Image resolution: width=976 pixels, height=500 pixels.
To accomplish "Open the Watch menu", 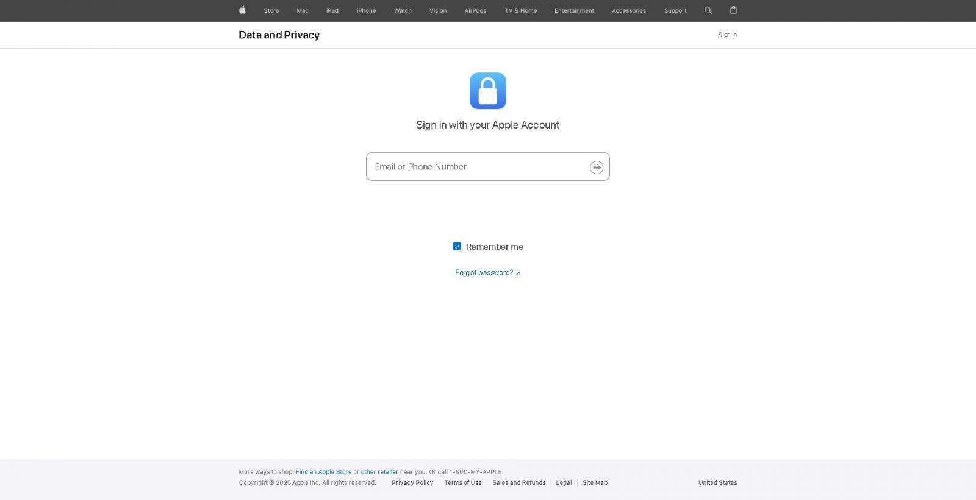I will pos(403,10).
